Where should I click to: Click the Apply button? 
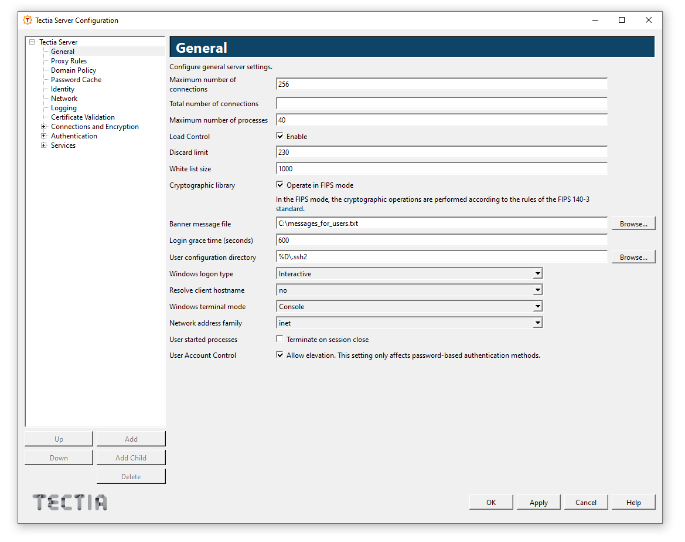click(539, 502)
